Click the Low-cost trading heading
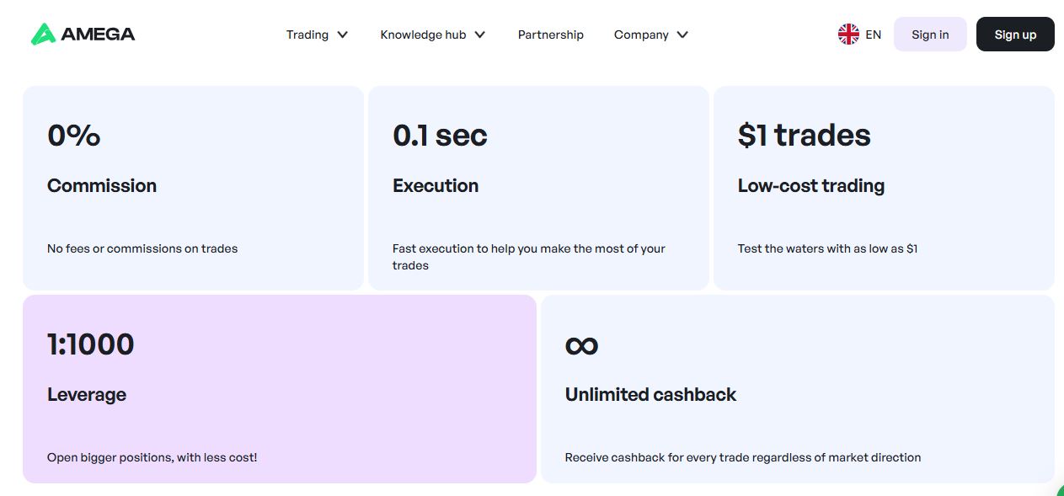Screen dimensions: 1064x496 [x=810, y=186]
